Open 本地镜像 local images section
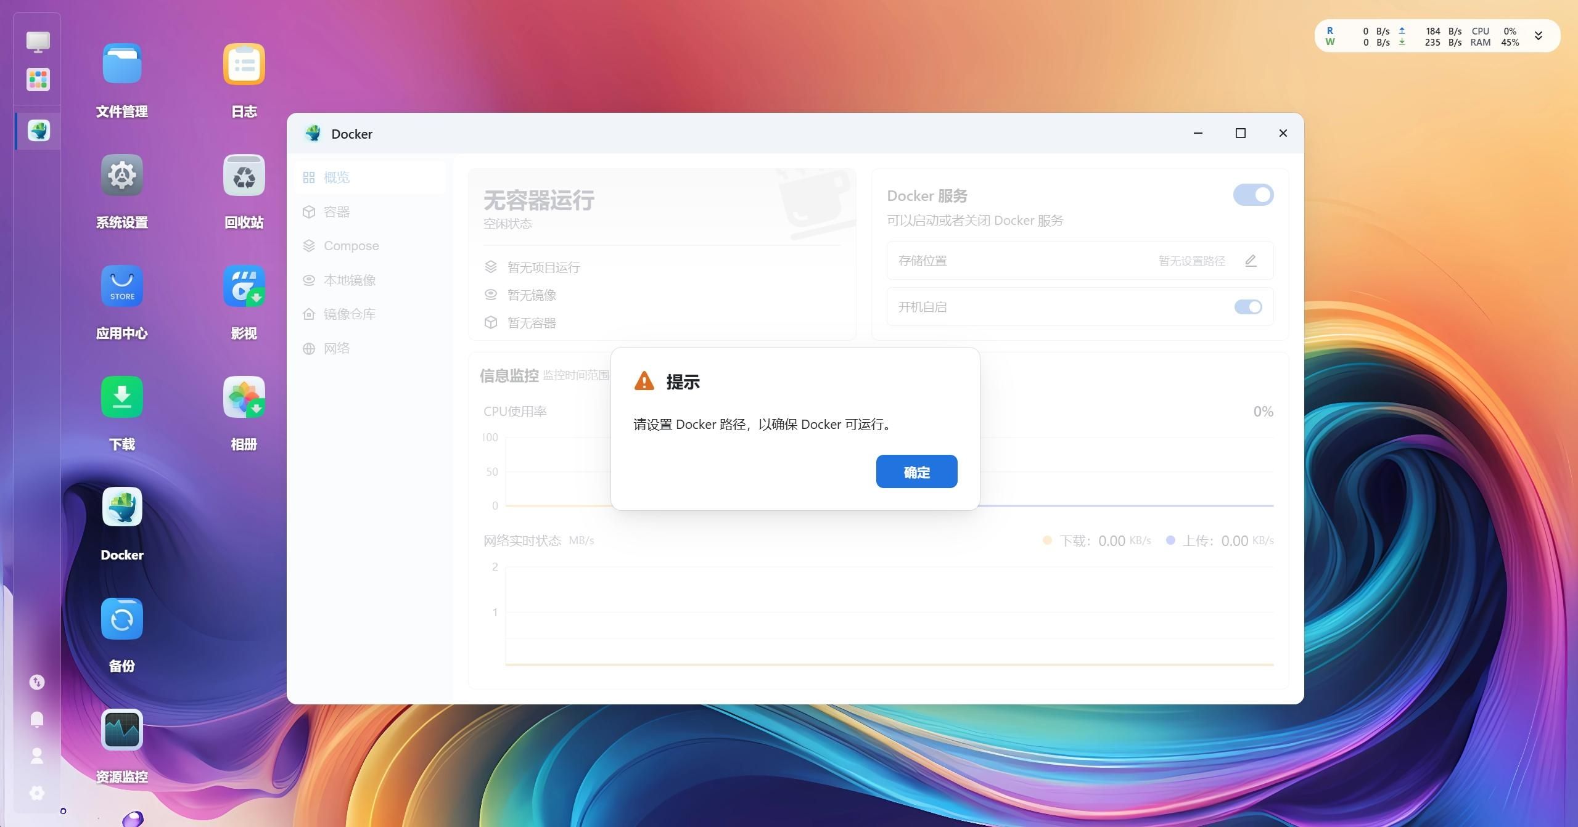The image size is (1578, 827). pos(370,280)
